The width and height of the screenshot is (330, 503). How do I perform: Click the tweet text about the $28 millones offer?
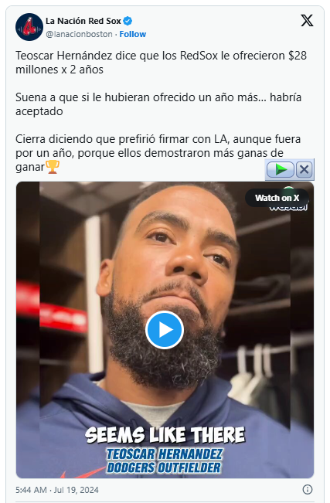point(161,63)
